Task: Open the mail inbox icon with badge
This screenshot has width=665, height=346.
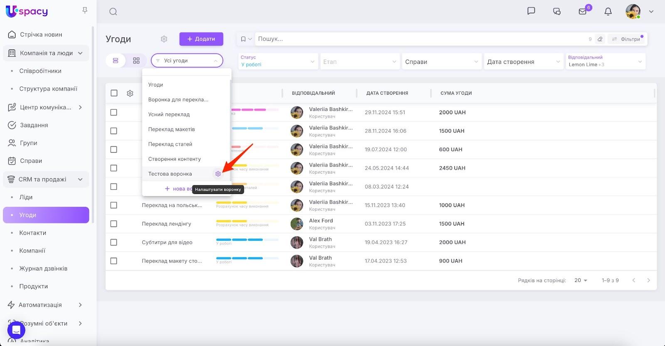Action: click(583, 12)
